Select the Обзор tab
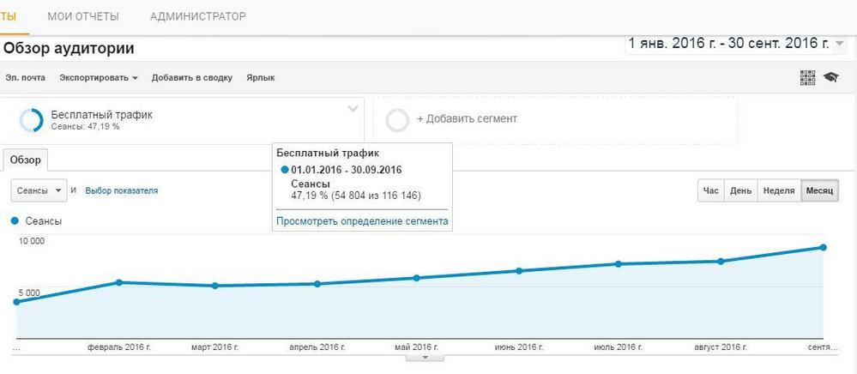The height and width of the screenshot is (374, 857). tap(25, 160)
